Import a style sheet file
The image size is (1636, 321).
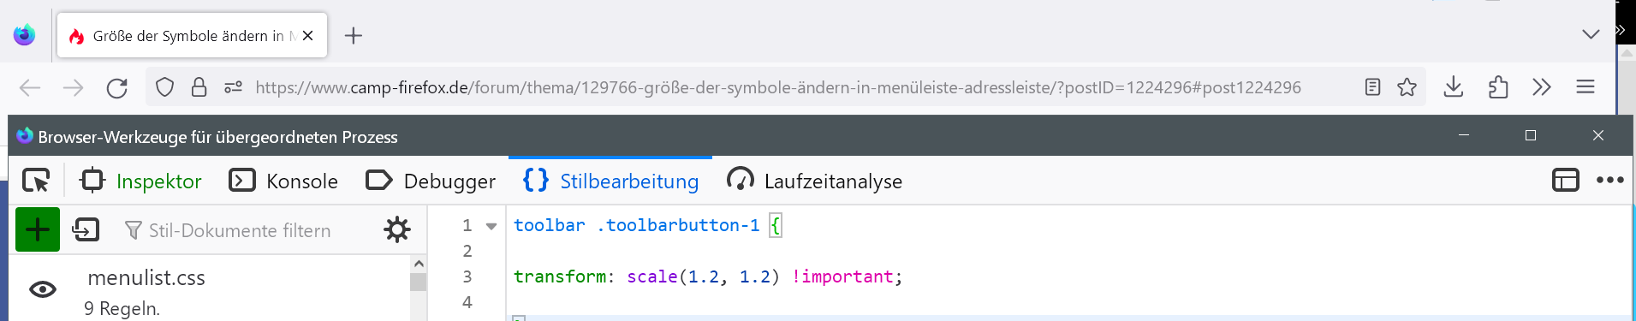[86, 229]
